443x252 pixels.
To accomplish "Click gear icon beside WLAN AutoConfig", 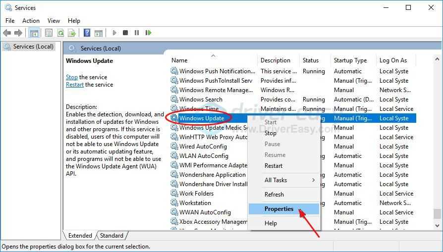I will pos(174,155).
